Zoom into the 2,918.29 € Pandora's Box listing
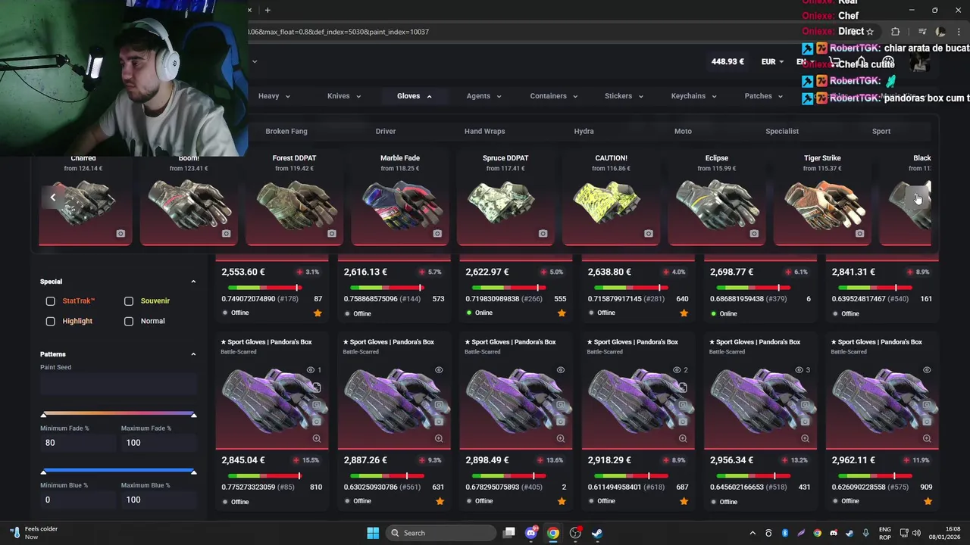 [x=683, y=438]
